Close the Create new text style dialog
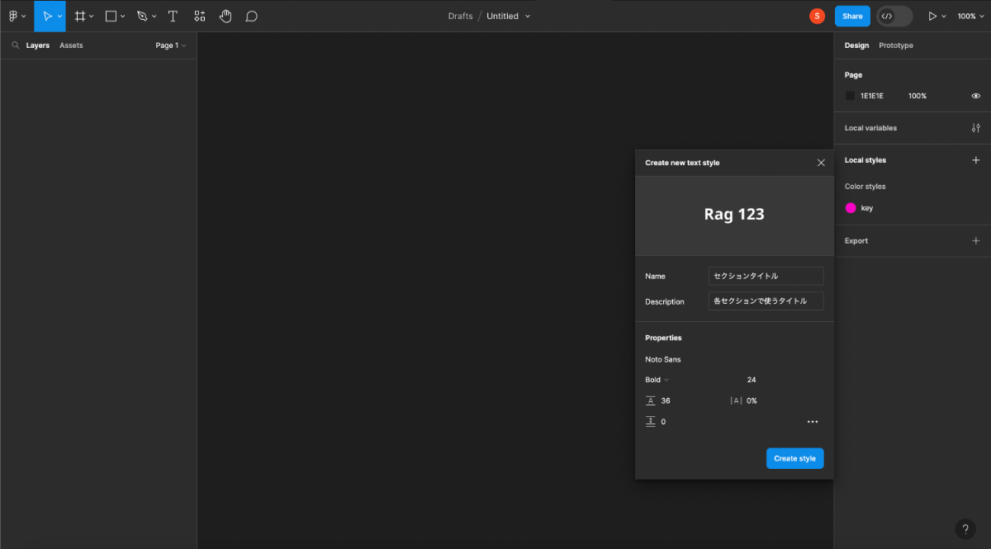 pyautogui.click(x=821, y=163)
